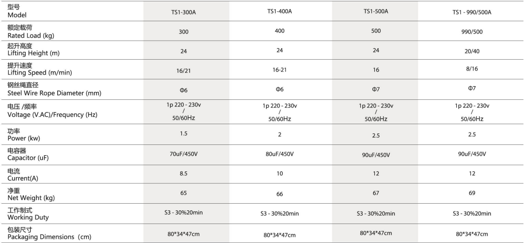Click the 8.5 current value cell
This screenshot has width=525, height=243.
[x=183, y=174]
